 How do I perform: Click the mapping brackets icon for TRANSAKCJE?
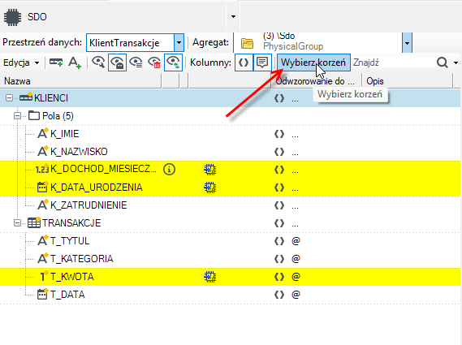pos(279,223)
